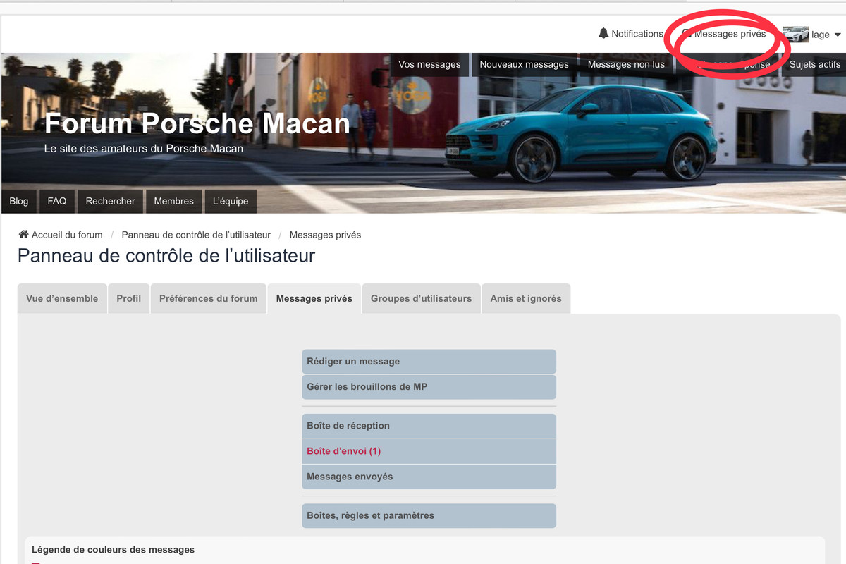The width and height of the screenshot is (846, 564).
Task: Click the Rechercher nav button
Action: [x=110, y=201]
